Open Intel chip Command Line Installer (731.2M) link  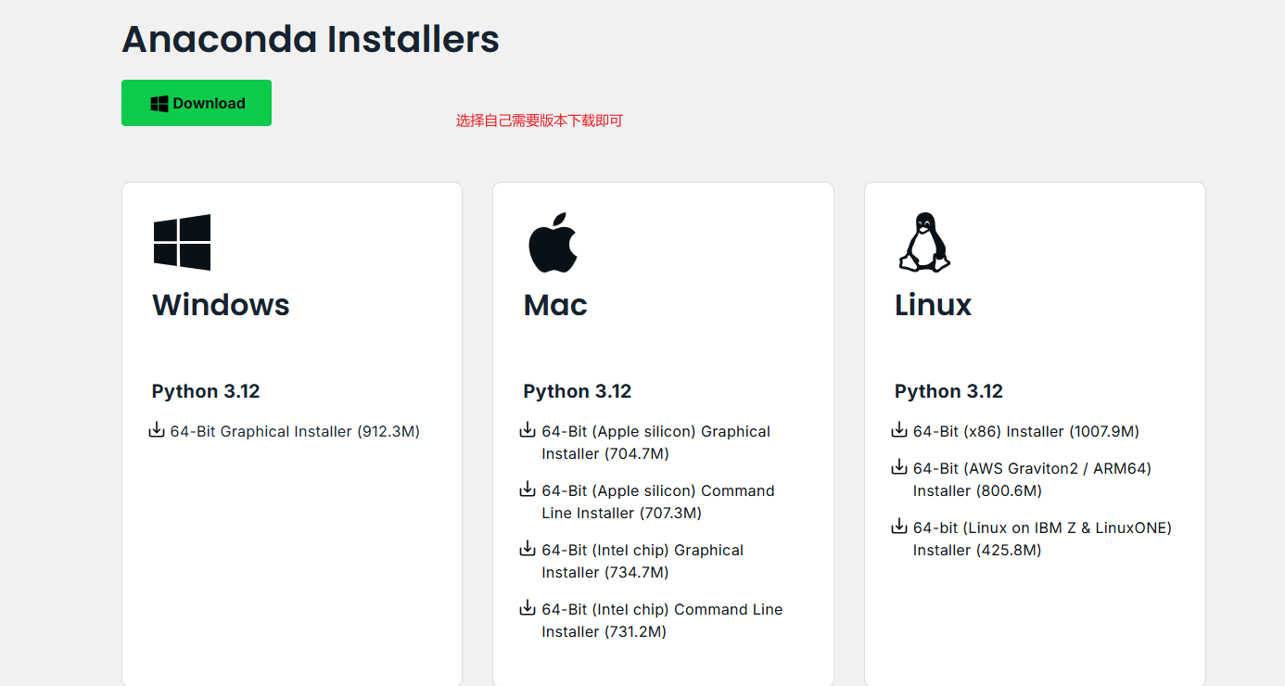(662, 620)
